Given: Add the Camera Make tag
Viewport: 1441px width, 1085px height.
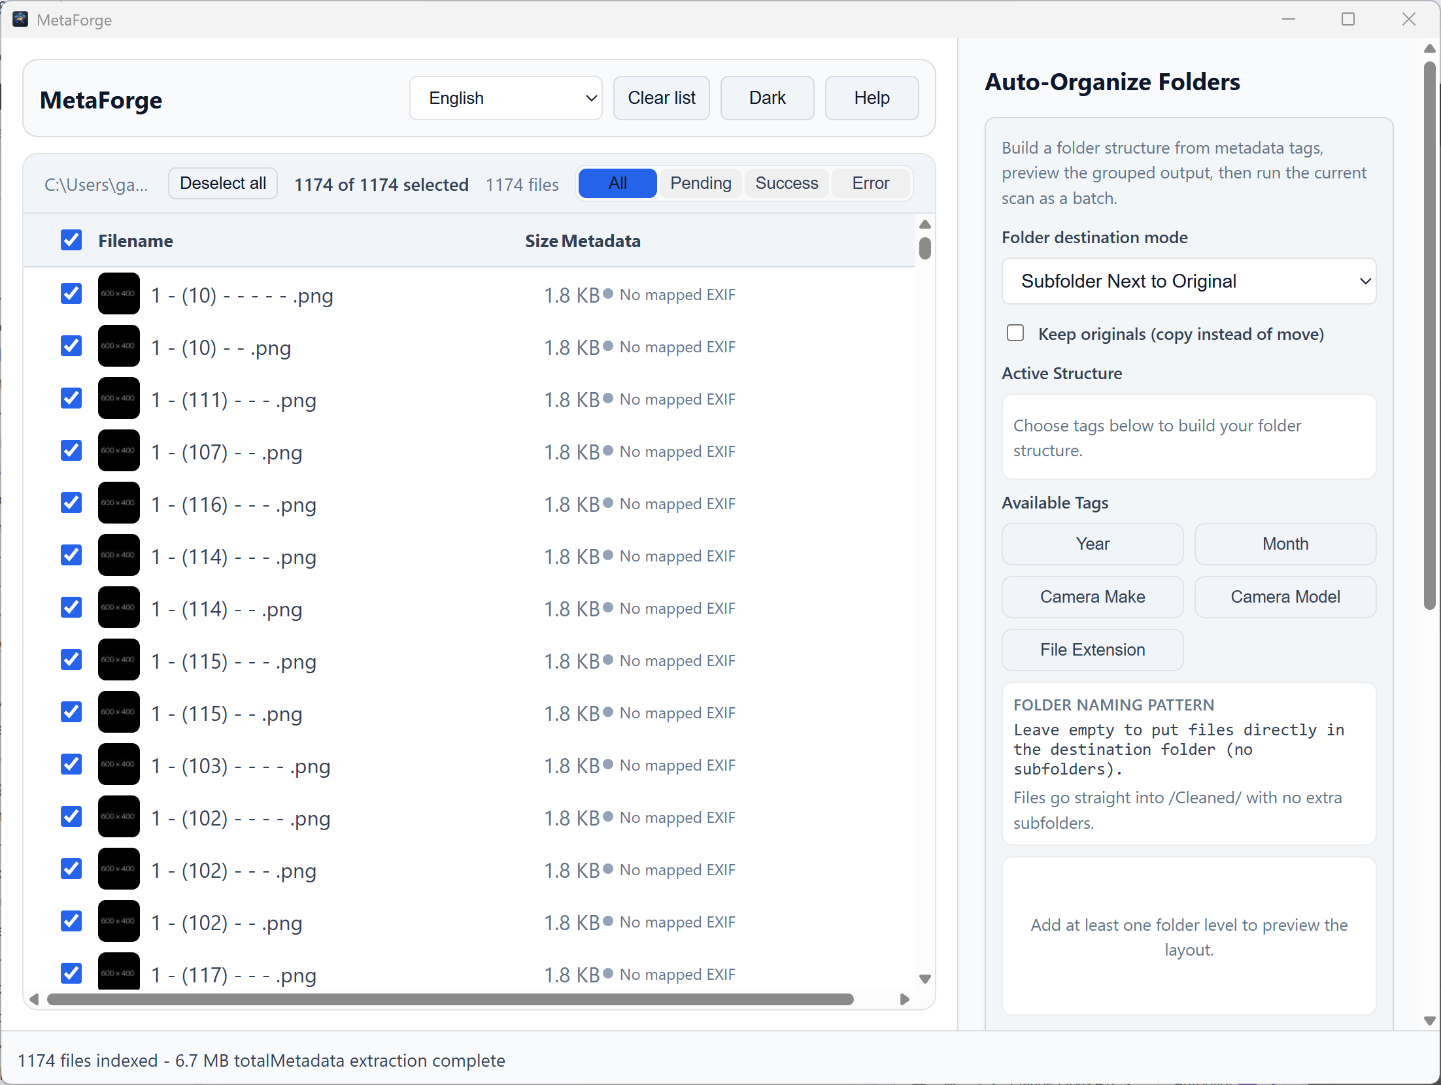Looking at the screenshot, I should 1093,597.
